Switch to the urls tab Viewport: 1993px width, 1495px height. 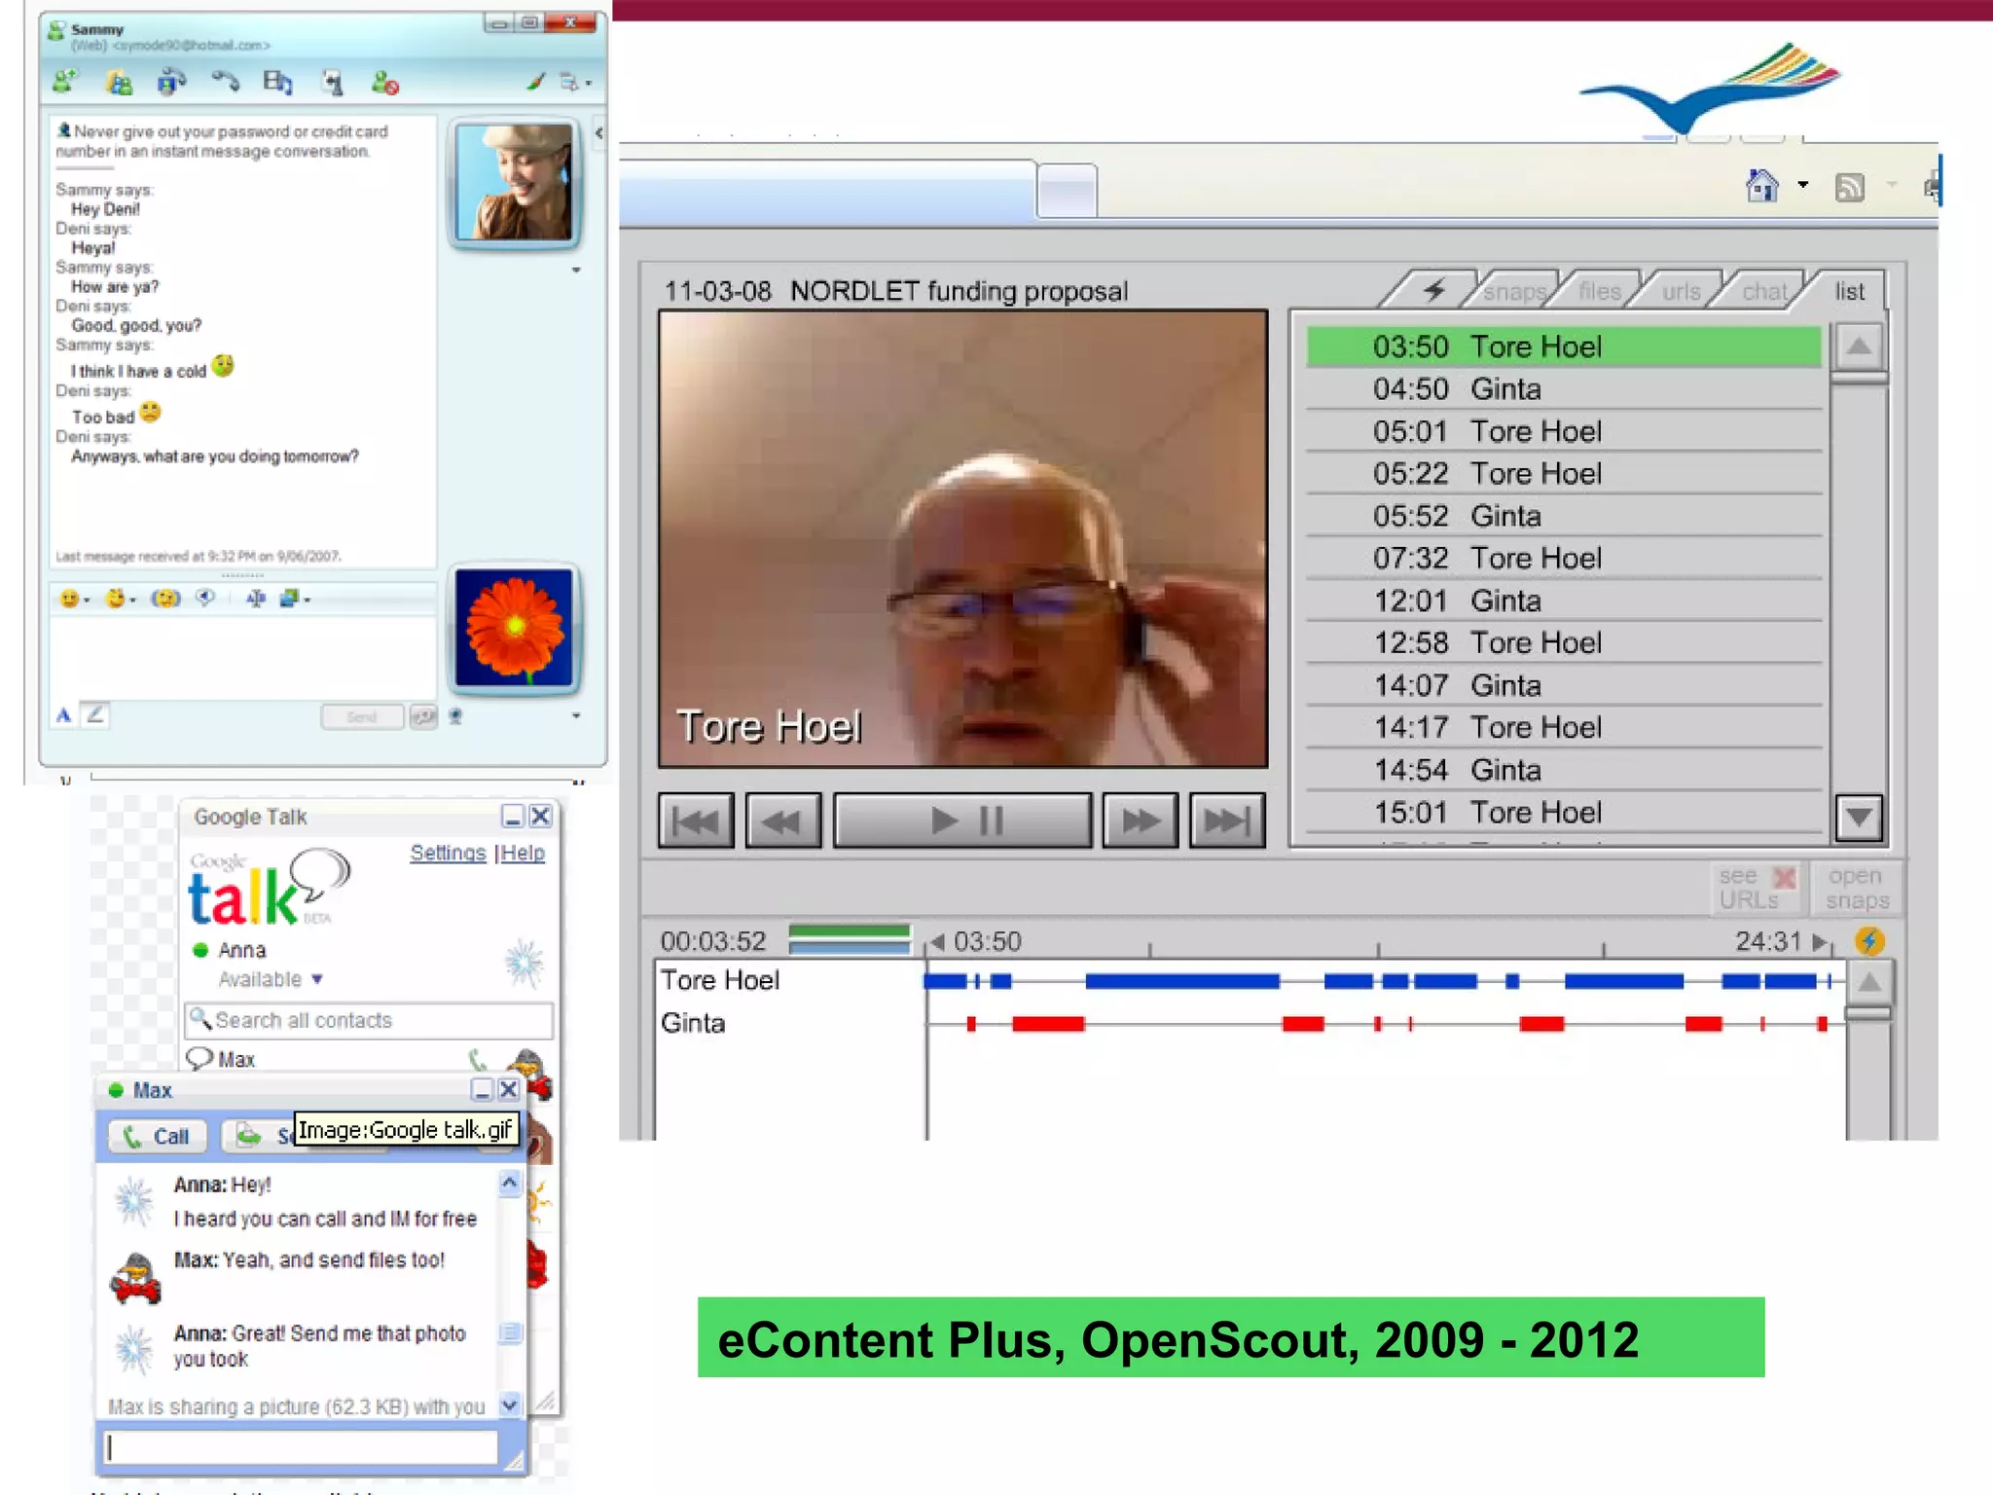[1681, 291]
